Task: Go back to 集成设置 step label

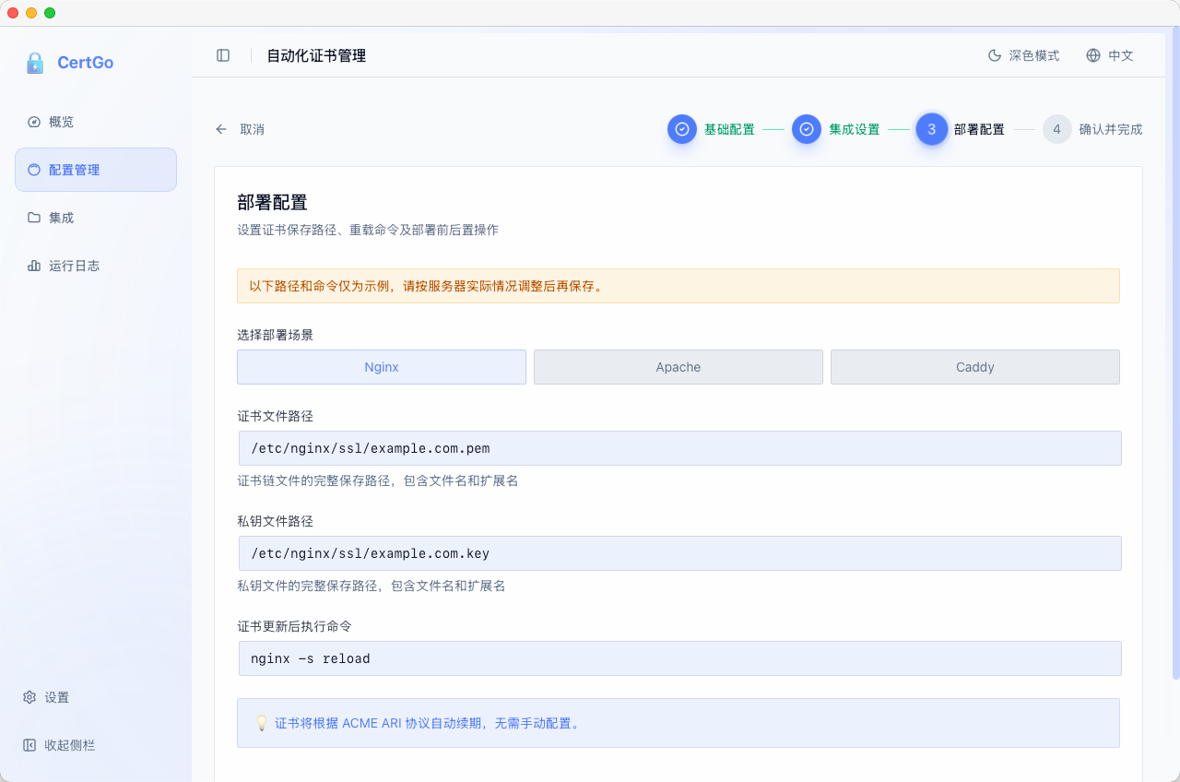Action: click(855, 129)
